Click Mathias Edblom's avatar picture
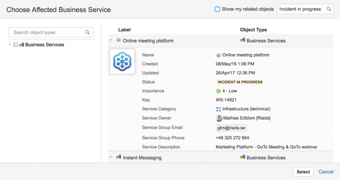 point(219,118)
